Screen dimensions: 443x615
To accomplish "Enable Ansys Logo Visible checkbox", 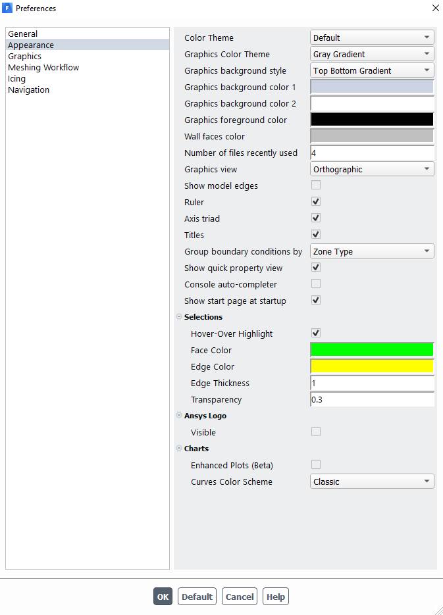I will (x=316, y=432).
